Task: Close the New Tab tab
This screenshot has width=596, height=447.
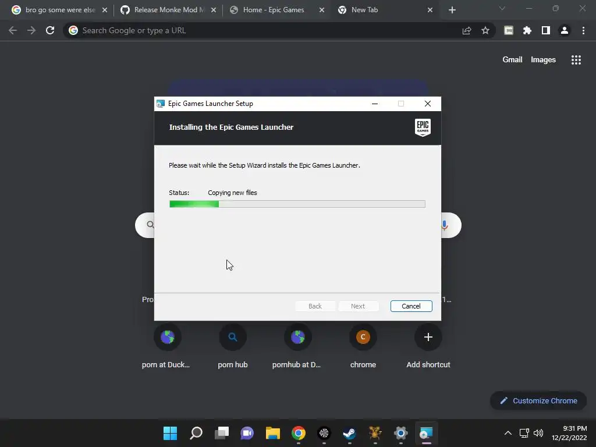Action: (430, 10)
